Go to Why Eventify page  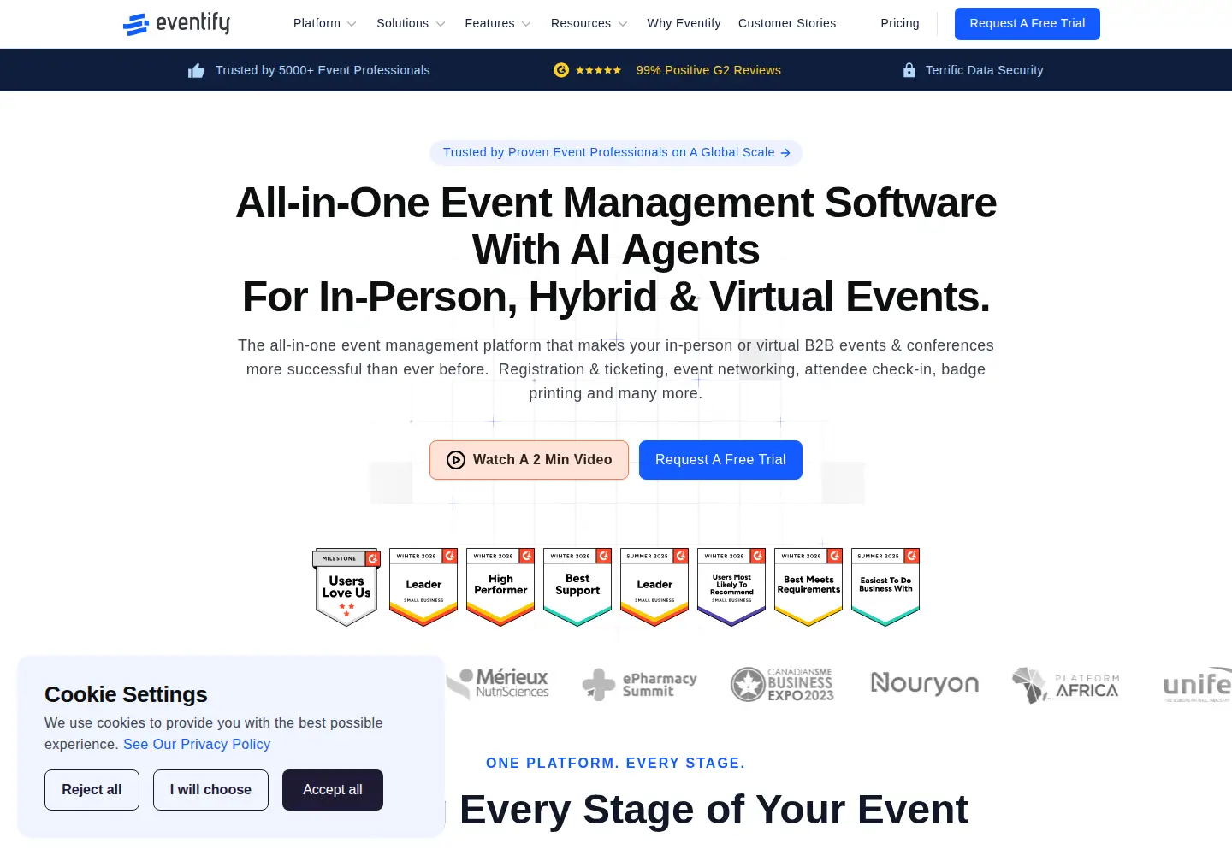pos(684,23)
